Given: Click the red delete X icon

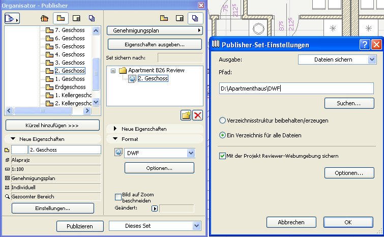Looking at the screenshot, I should tap(198, 115).
